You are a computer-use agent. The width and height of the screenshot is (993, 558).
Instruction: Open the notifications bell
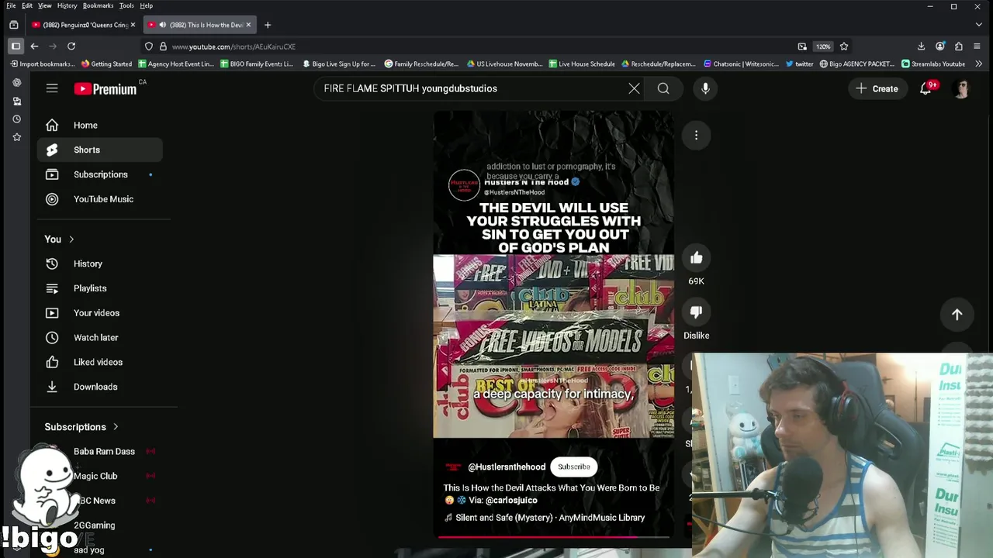[x=926, y=88]
